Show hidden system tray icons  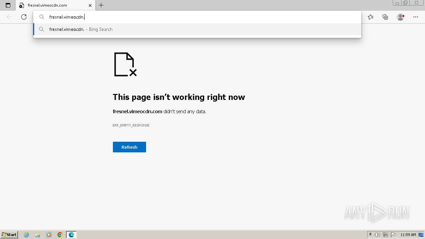coord(370,235)
